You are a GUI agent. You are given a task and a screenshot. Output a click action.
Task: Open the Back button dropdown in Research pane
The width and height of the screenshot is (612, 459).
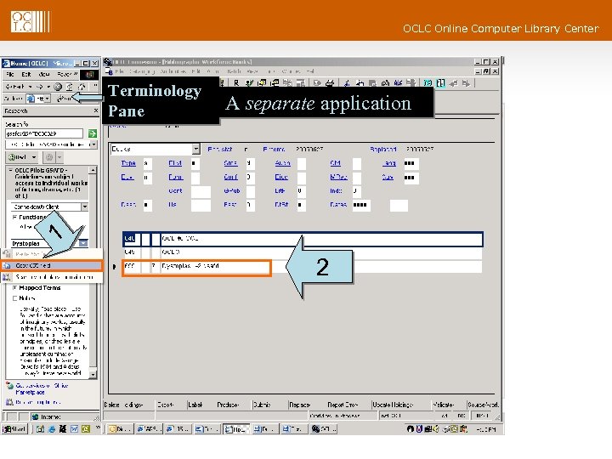[x=34, y=157]
